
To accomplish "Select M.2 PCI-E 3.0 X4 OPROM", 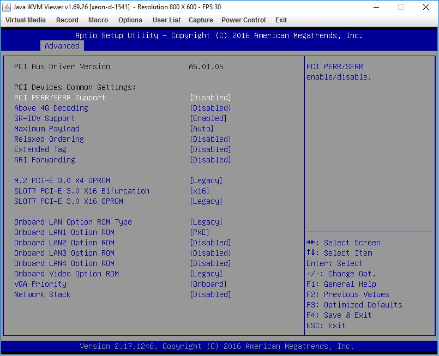I will [62, 180].
